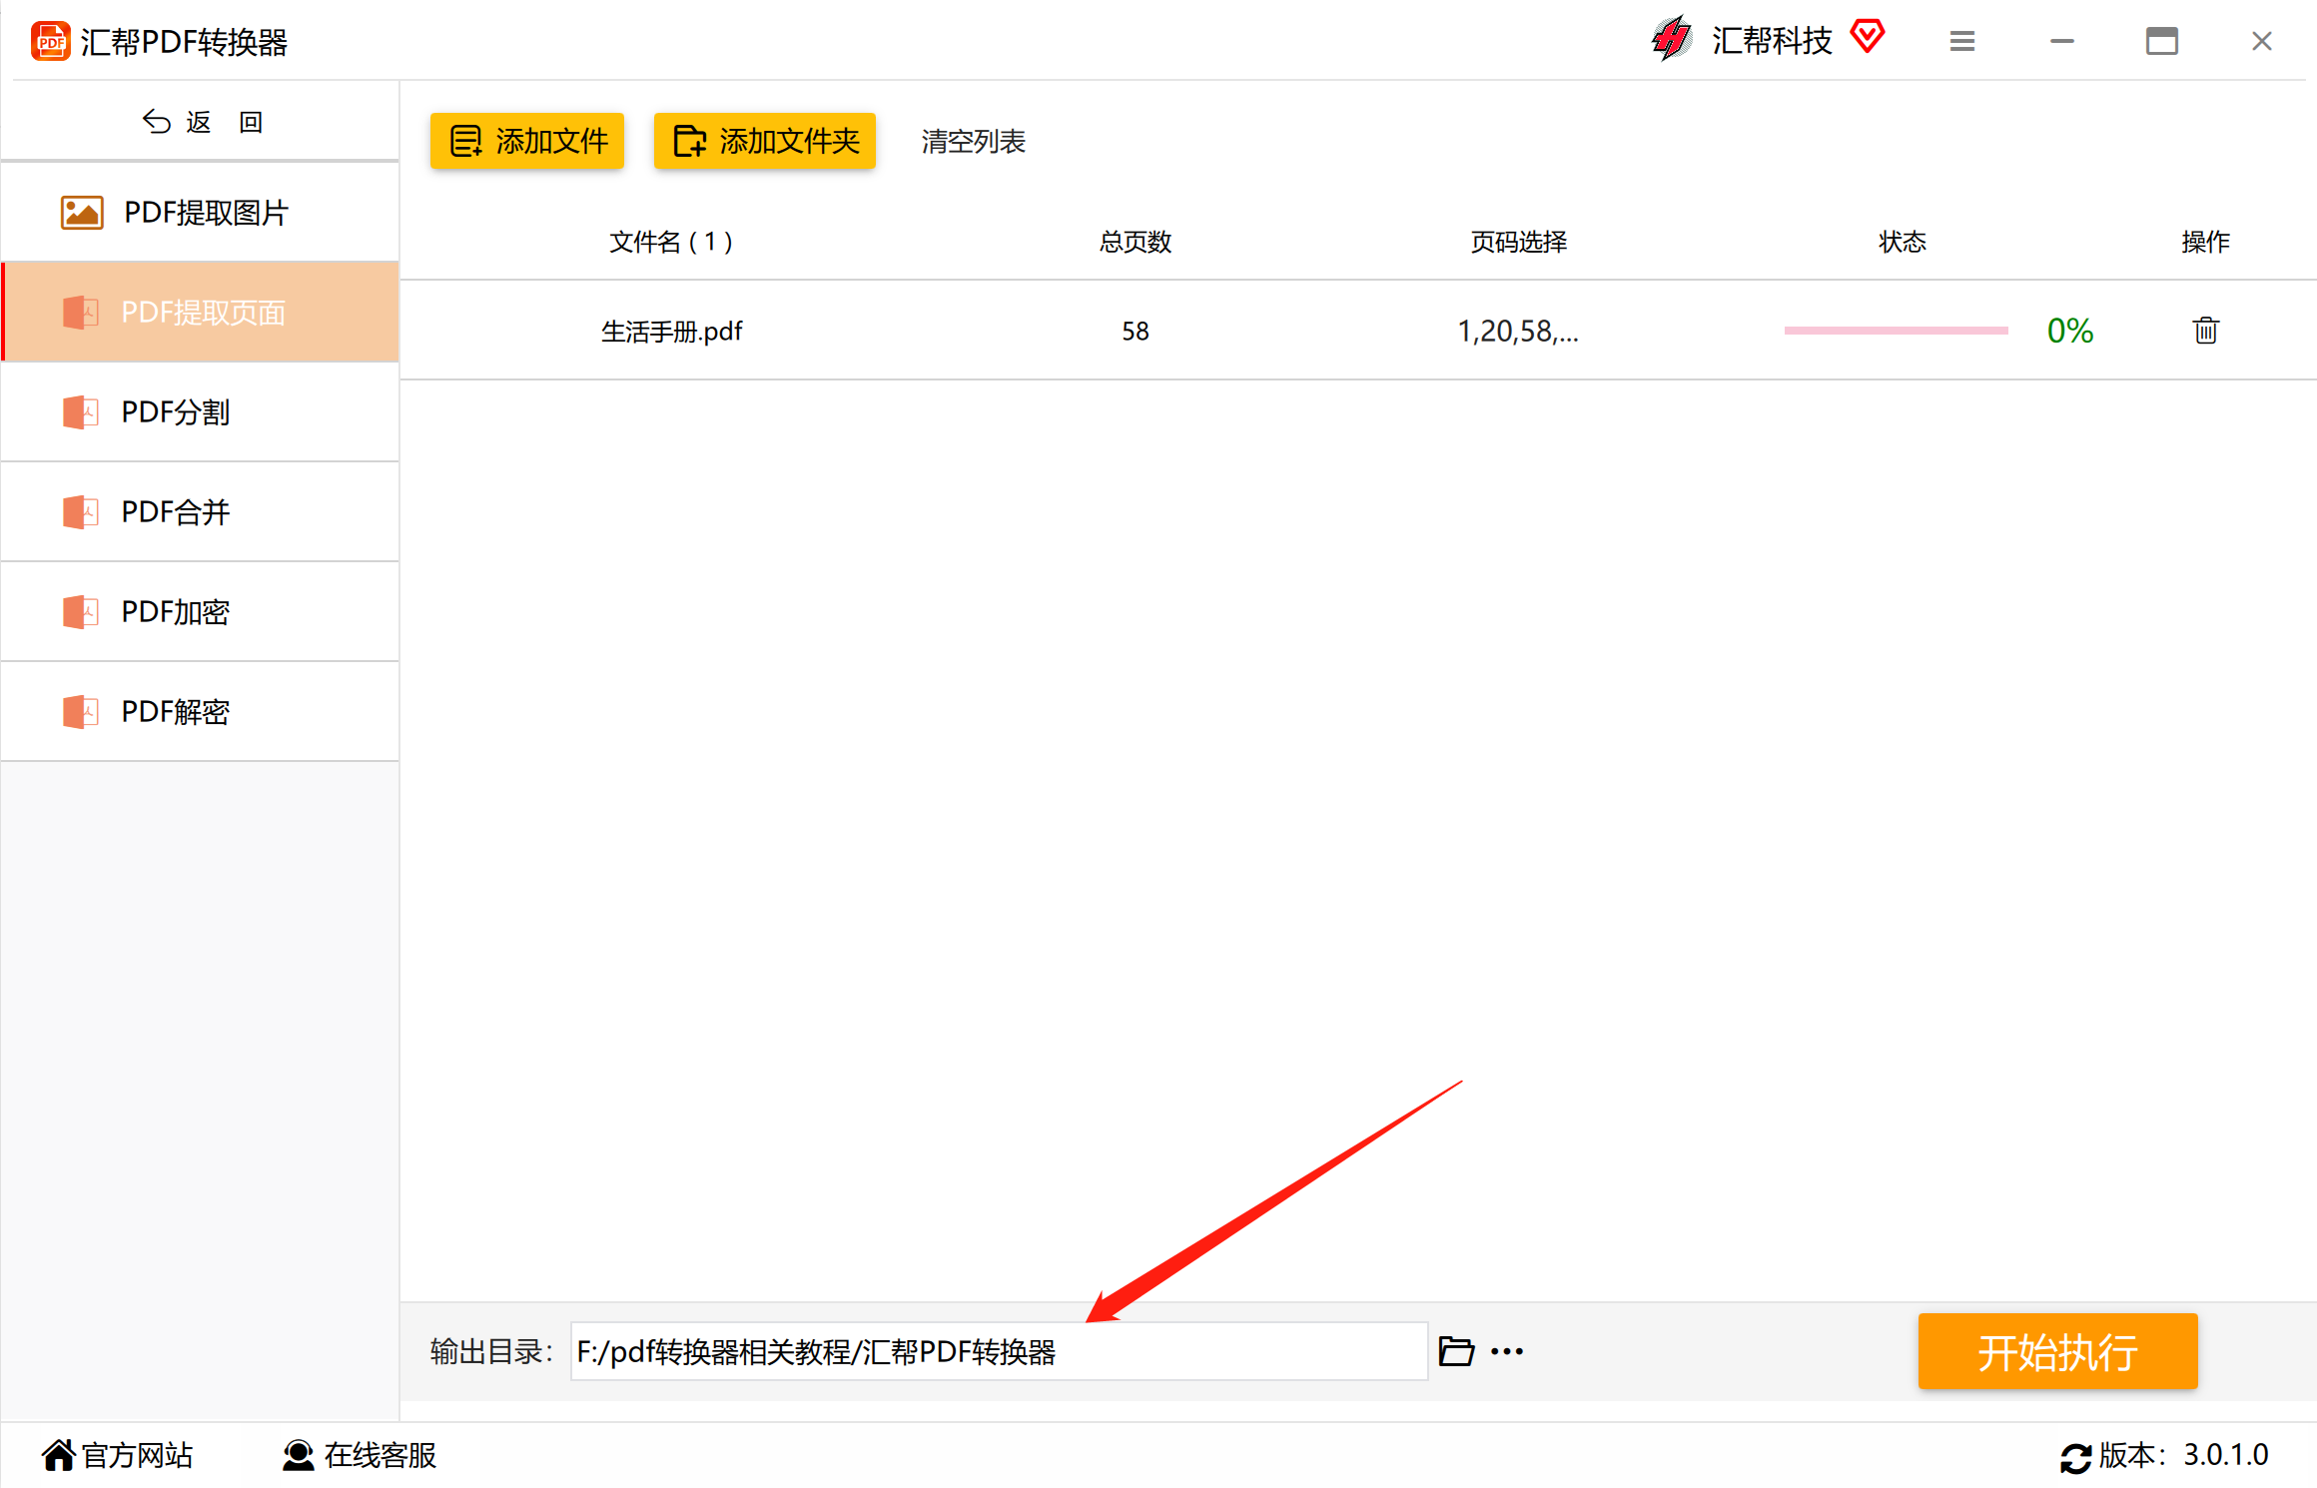2317x1488 pixels.
Task: Open the 官方网站 link
Action: [117, 1455]
